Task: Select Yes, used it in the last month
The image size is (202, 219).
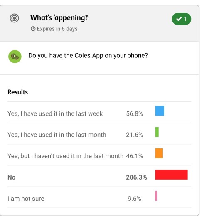Action: pos(99,133)
